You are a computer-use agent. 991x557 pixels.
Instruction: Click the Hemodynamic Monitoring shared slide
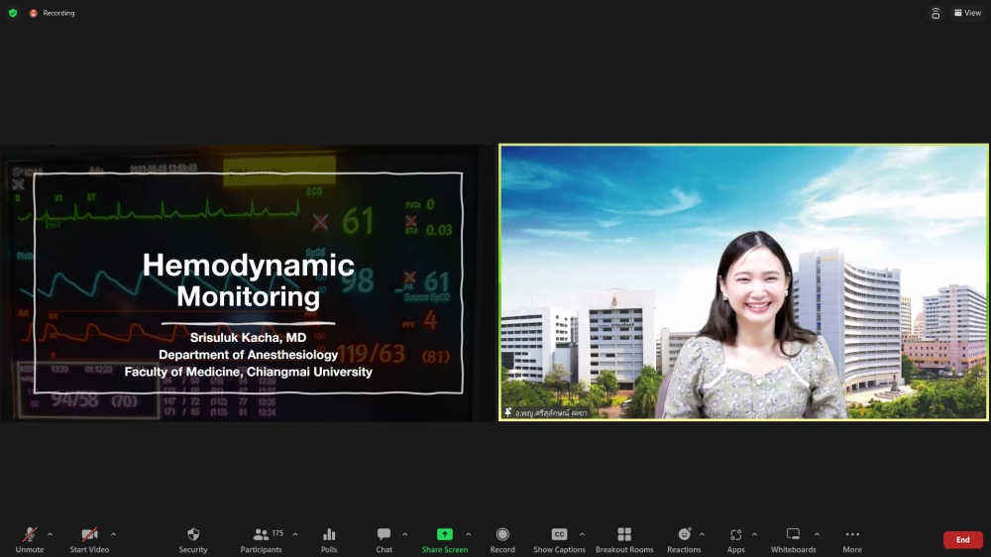coord(248,282)
